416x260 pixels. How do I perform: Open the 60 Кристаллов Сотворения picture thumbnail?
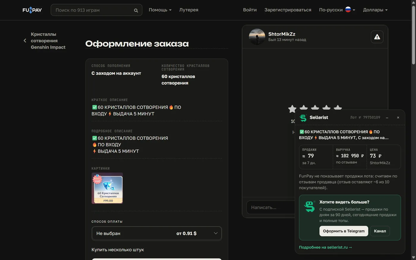pyautogui.click(x=107, y=188)
